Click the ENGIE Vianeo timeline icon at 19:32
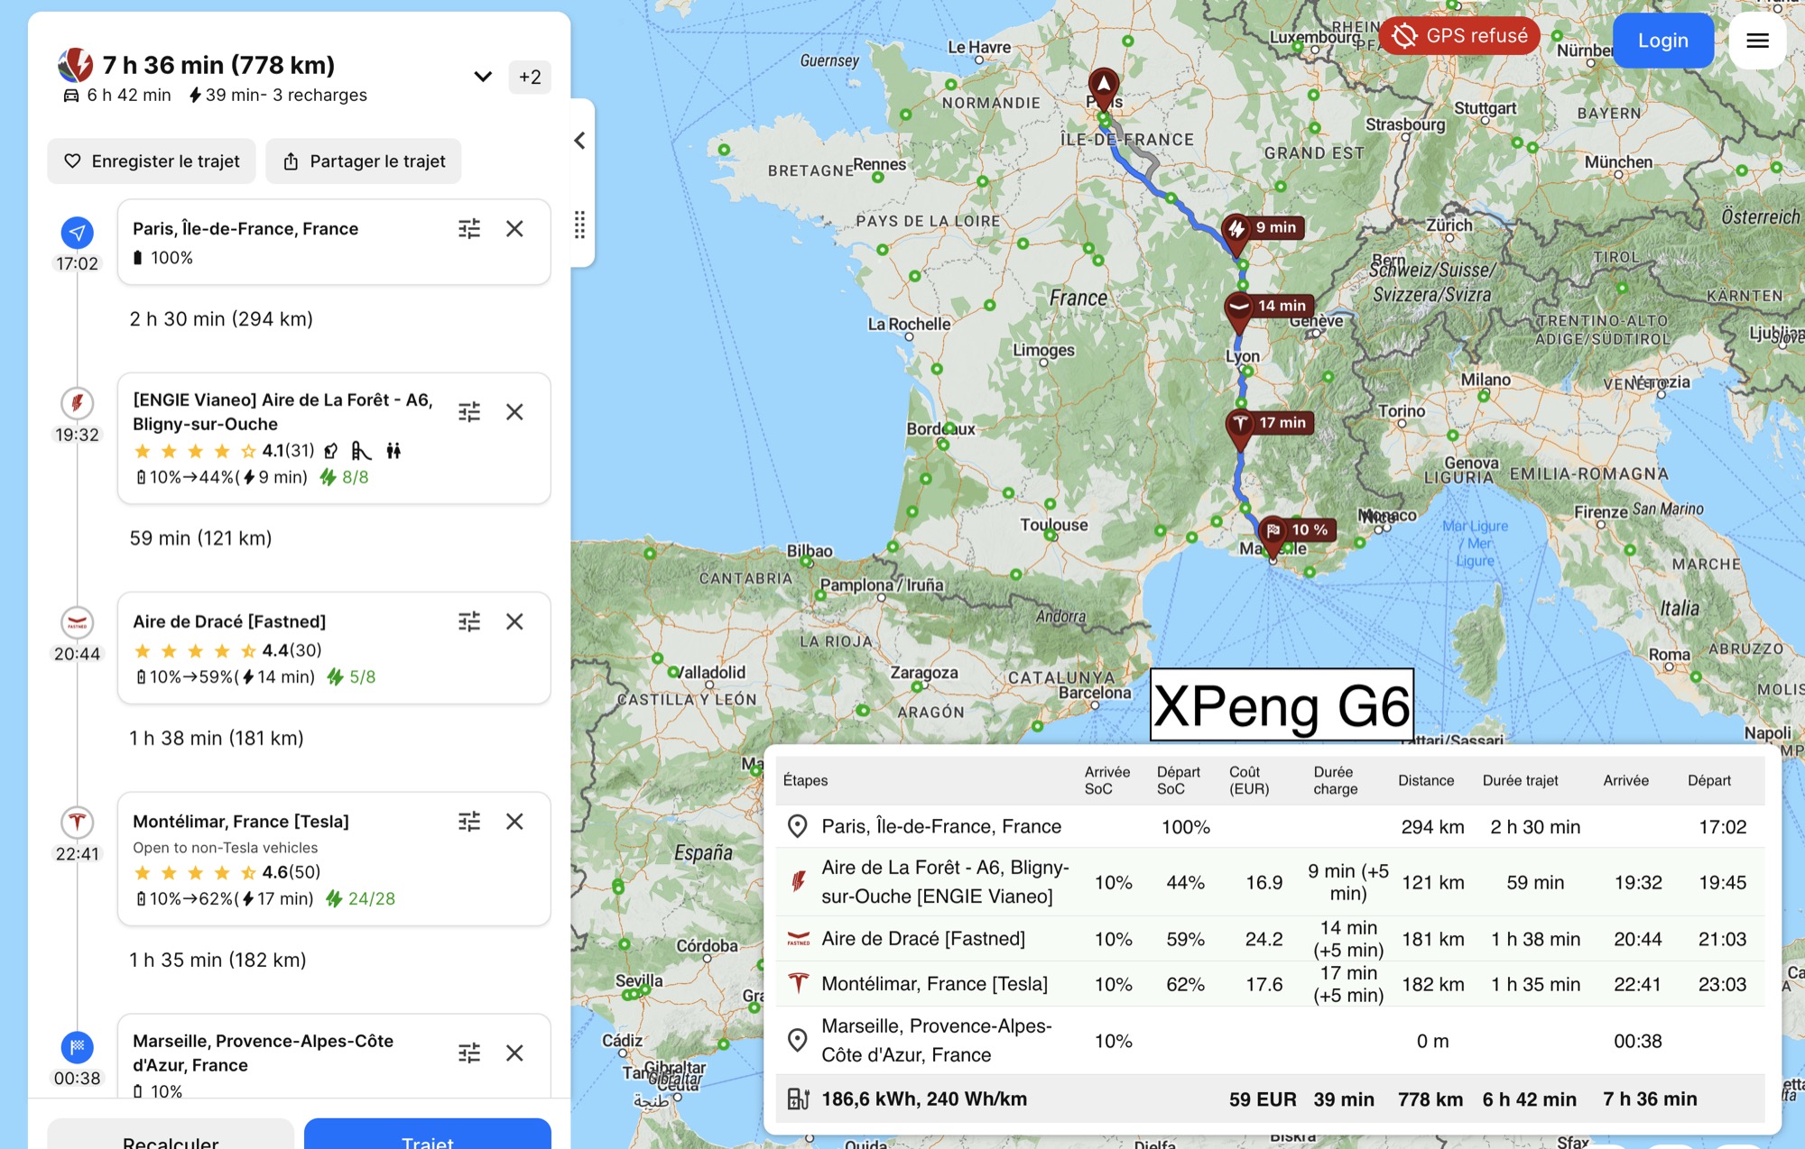This screenshot has width=1805, height=1149. point(77,403)
